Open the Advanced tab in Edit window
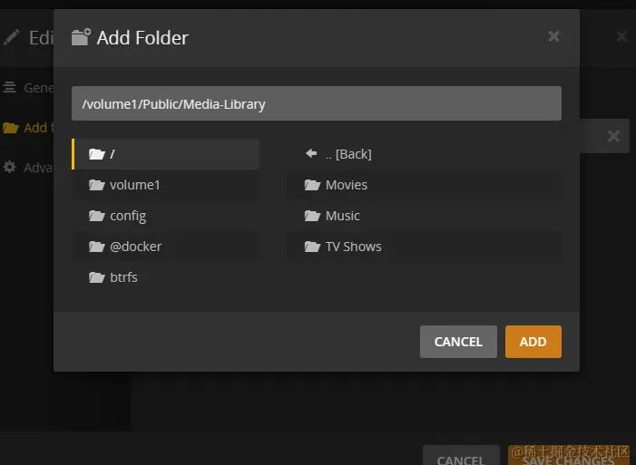The height and width of the screenshot is (465, 636). [x=27, y=168]
